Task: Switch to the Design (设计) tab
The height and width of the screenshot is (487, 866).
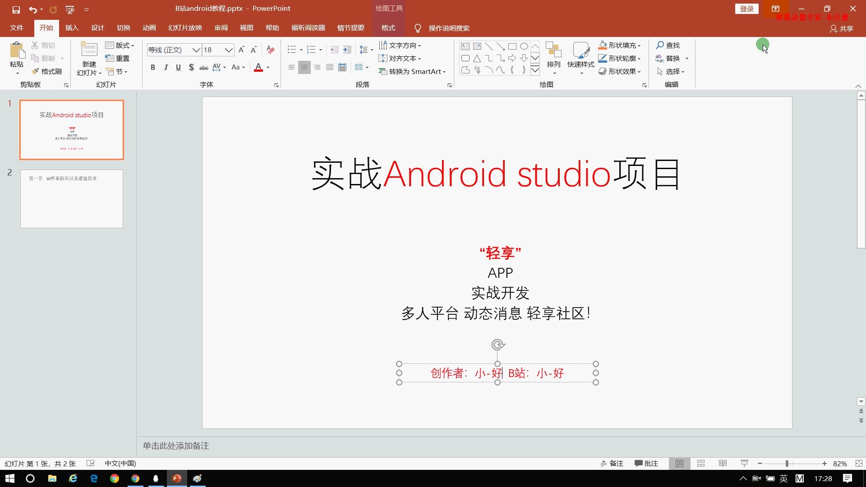Action: [x=98, y=28]
